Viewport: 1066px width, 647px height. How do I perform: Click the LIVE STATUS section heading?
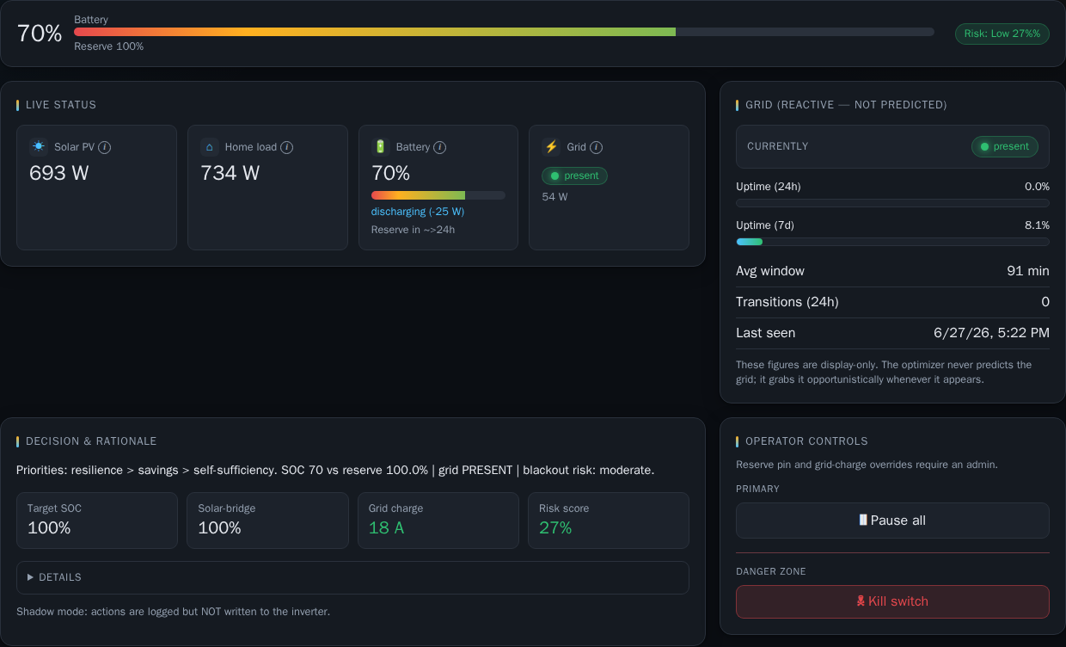[x=61, y=105]
